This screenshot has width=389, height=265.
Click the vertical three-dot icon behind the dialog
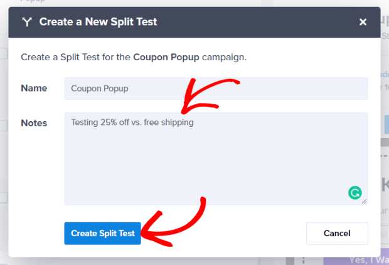coord(304,261)
